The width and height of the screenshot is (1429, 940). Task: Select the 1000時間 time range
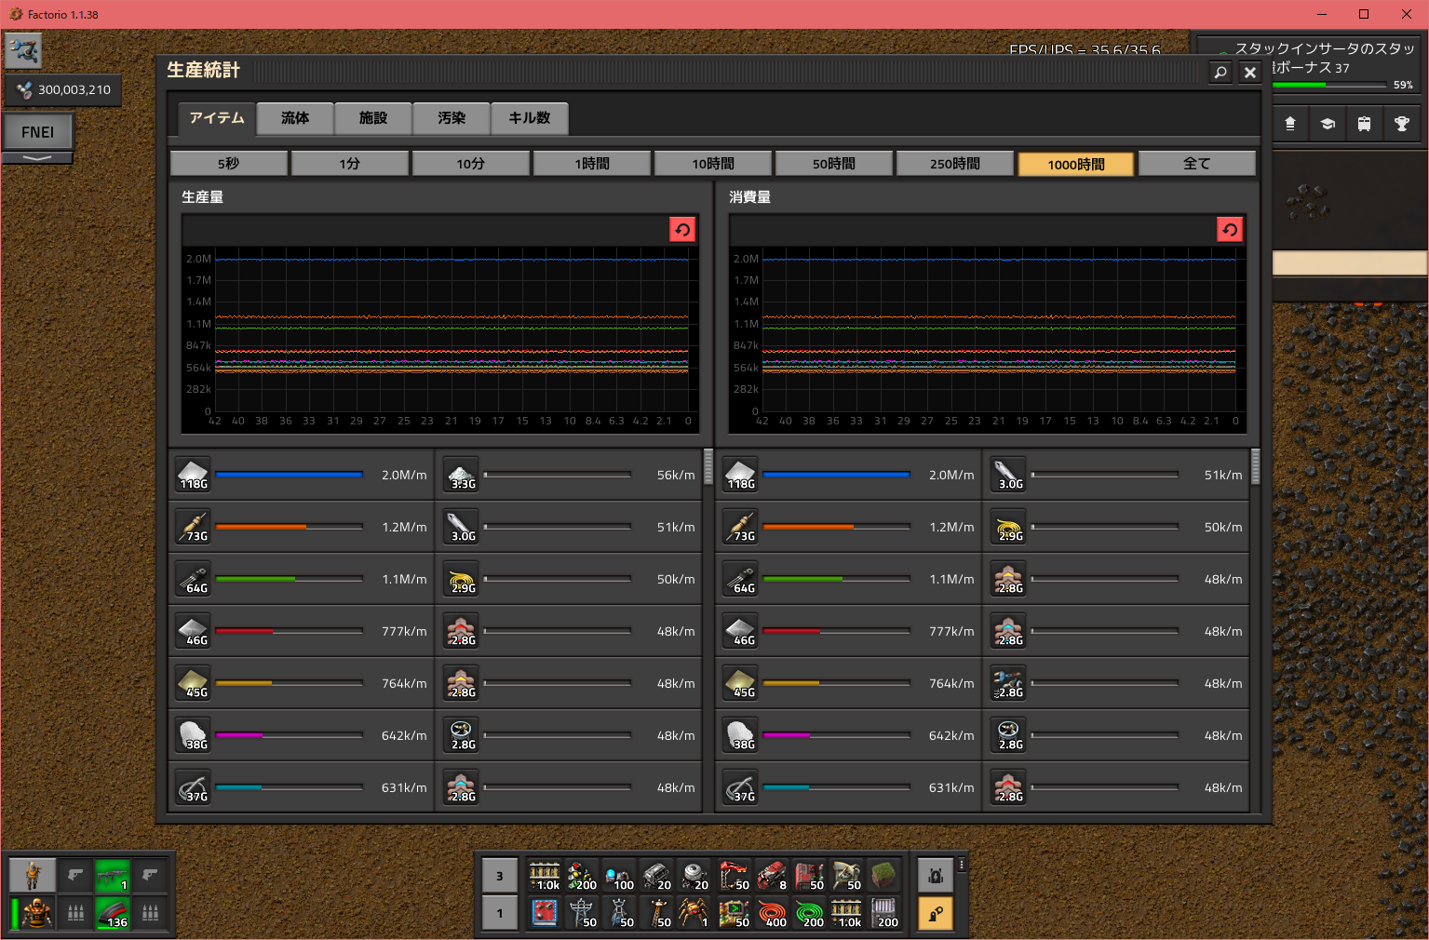point(1076,165)
